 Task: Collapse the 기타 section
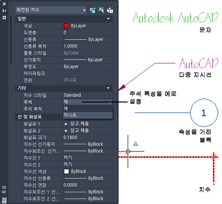[108, 88]
